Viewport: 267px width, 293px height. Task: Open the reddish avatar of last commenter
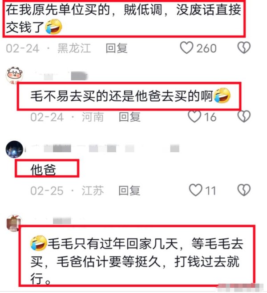click(x=14, y=223)
